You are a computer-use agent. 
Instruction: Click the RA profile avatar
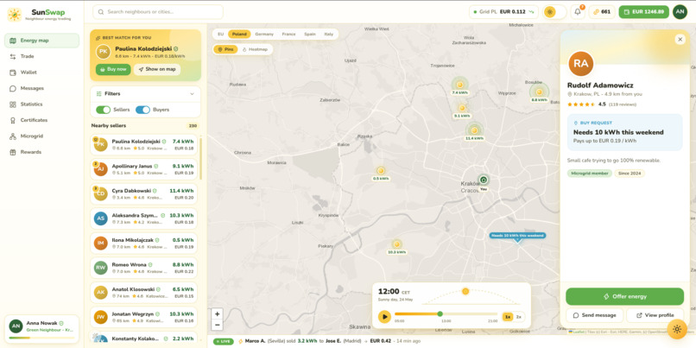point(580,64)
